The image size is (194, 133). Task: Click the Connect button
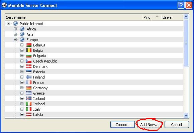pos(122,124)
